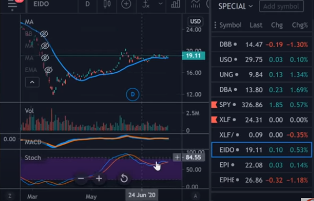
Task: Open the hamburger menu
Action: pyautogui.click(x=13, y=4)
